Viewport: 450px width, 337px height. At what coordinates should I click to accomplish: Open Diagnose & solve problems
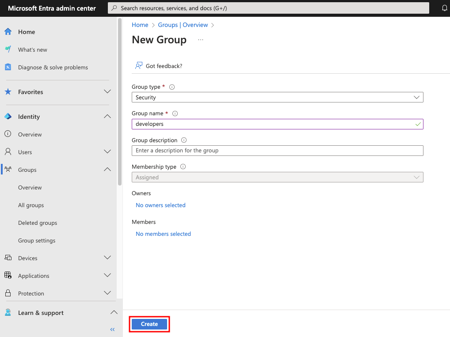pos(53,68)
